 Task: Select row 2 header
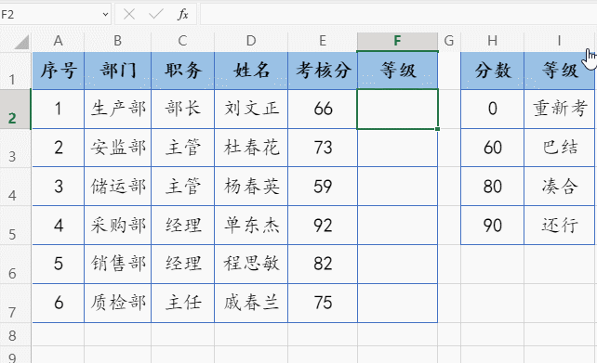coord(15,110)
